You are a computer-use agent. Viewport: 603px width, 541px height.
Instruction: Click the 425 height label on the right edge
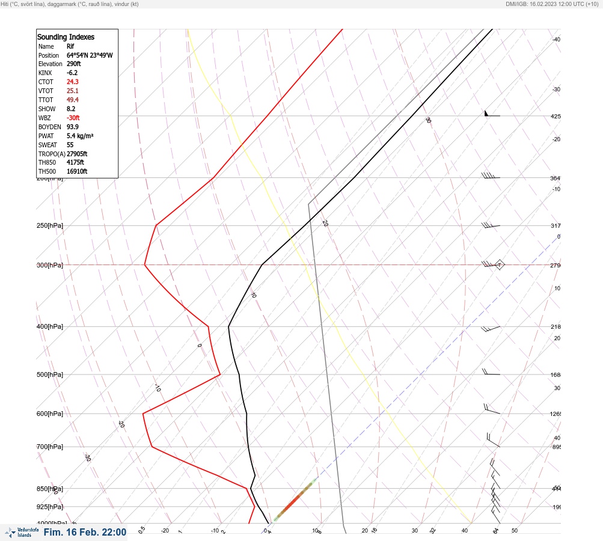556,116
